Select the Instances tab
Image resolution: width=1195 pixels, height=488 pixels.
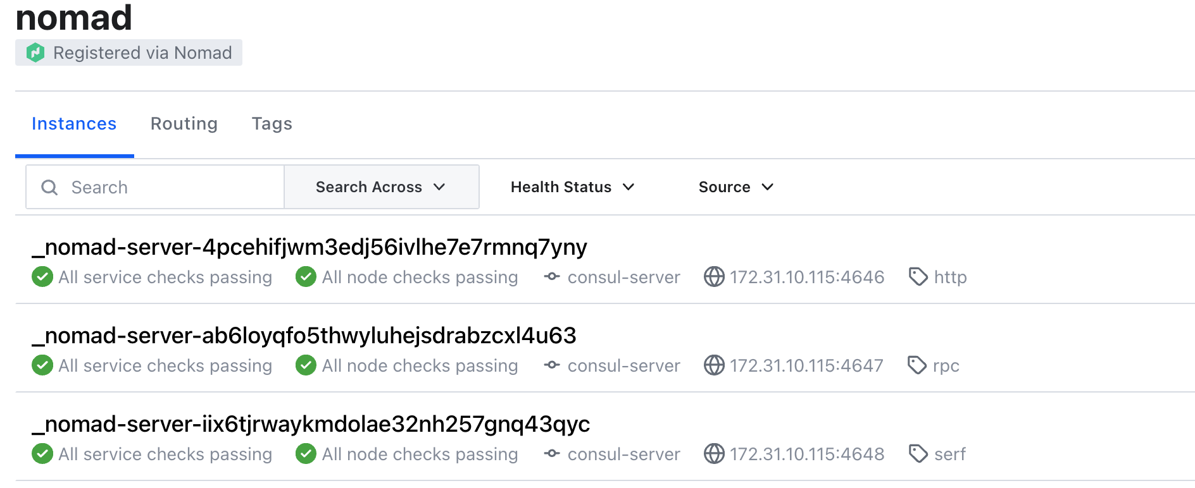coord(74,124)
